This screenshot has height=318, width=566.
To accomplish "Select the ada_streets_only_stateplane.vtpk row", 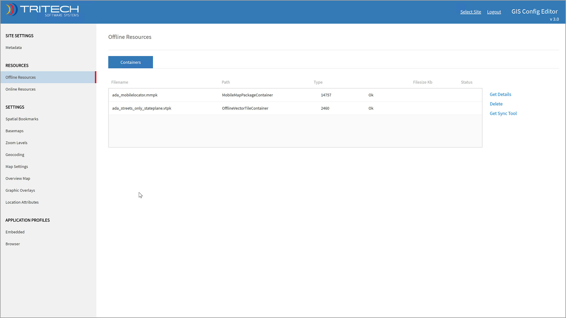I will pyautogui.click(x=295, y=108).
